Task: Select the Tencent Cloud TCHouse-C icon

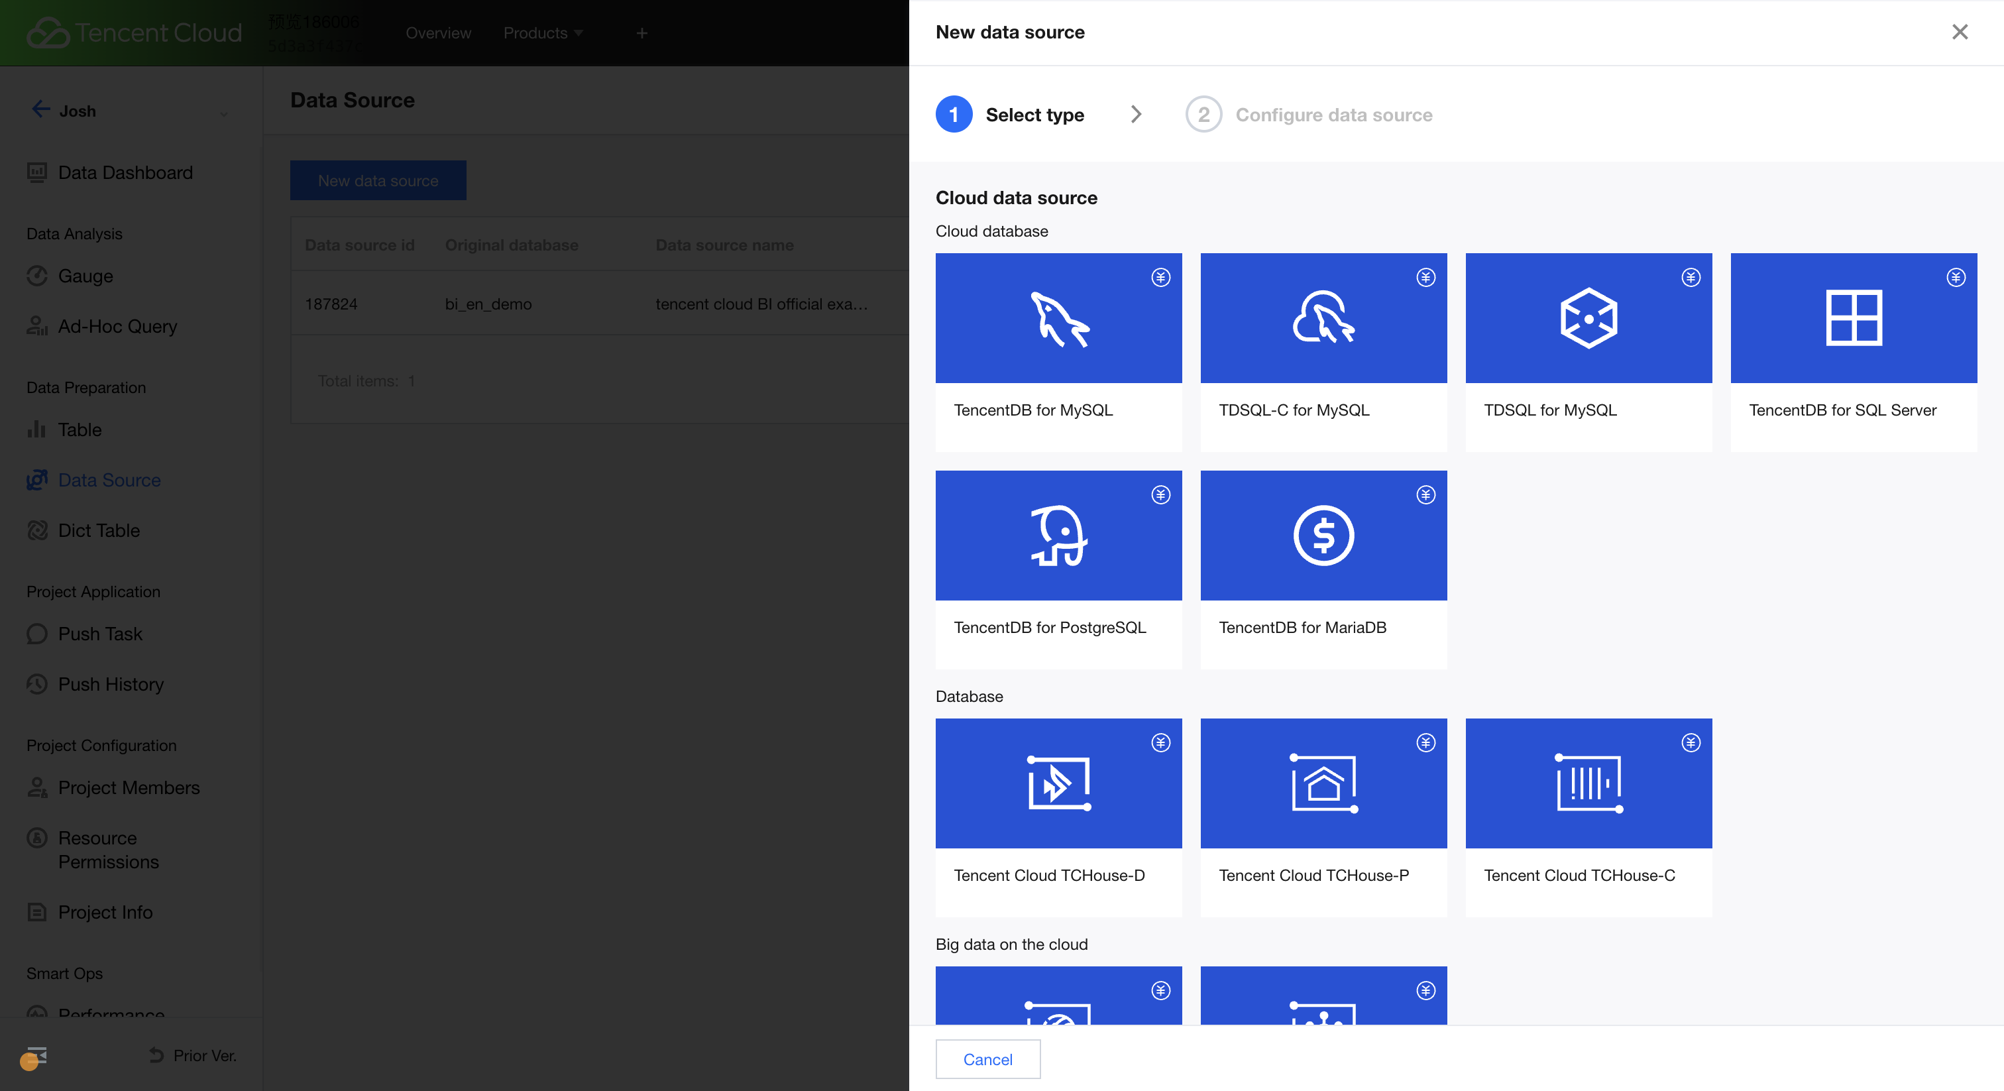Action: click(x=1588, y=783)
